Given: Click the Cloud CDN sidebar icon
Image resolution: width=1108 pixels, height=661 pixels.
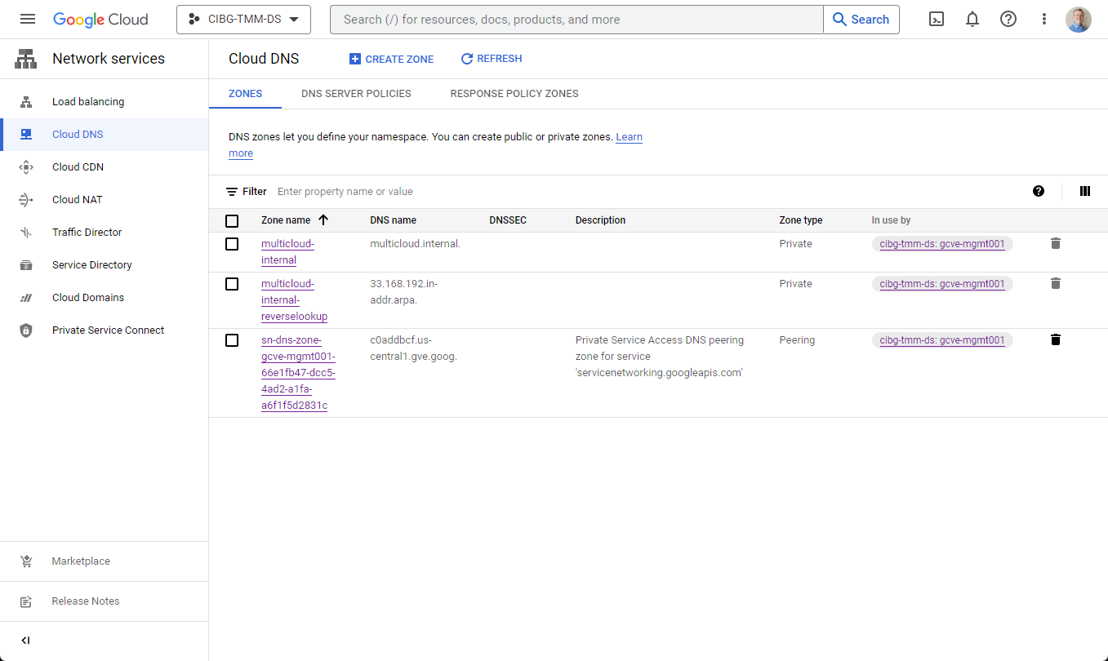Looking at the screenshot, I should click(26, 167).
